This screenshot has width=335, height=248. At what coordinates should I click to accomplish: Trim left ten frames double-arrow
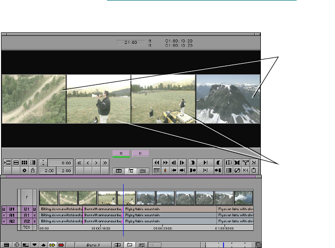[x=80, y=163]
